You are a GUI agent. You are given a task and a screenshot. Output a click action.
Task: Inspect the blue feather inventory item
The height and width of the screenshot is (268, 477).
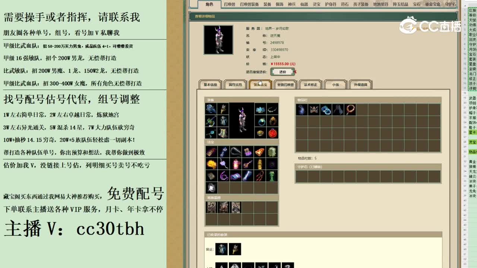coord(302,109)
